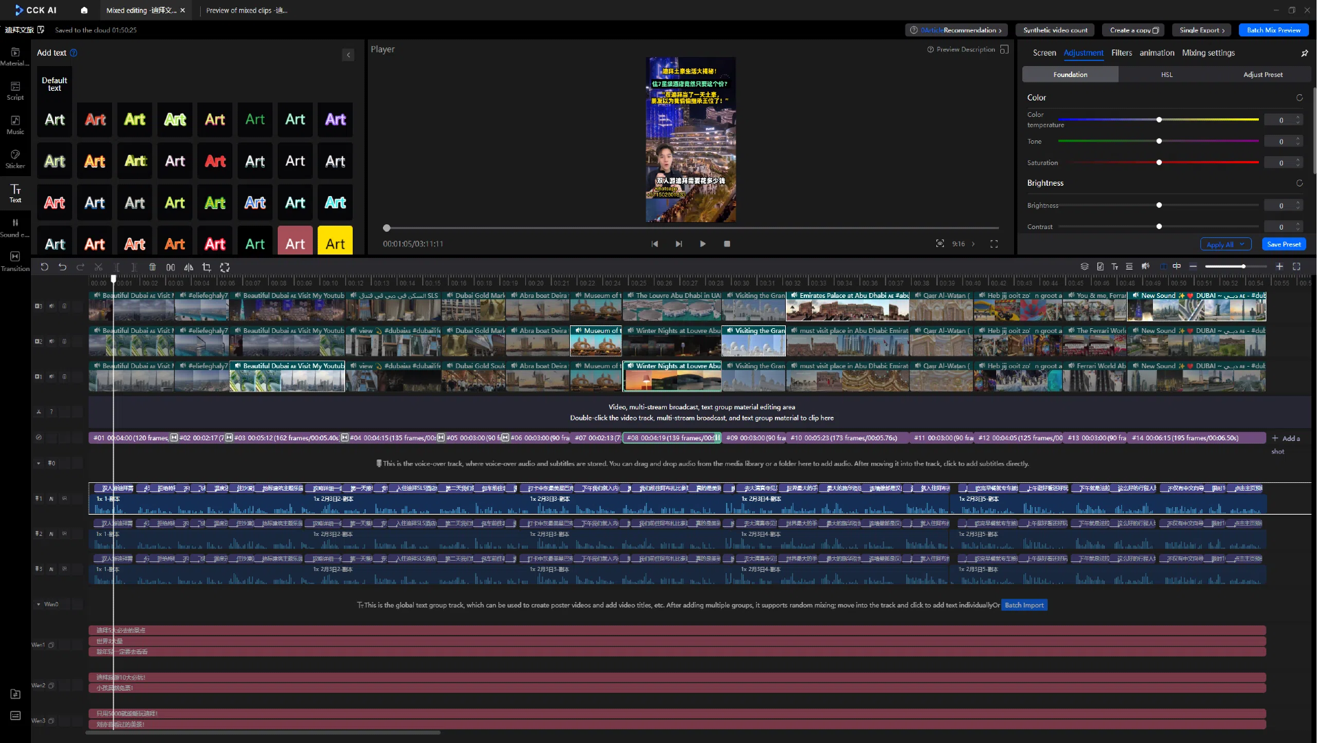Open the Transition panel in left sidebar
The width and height of the screenshot is (1320, 743).
tap(15, 261)
